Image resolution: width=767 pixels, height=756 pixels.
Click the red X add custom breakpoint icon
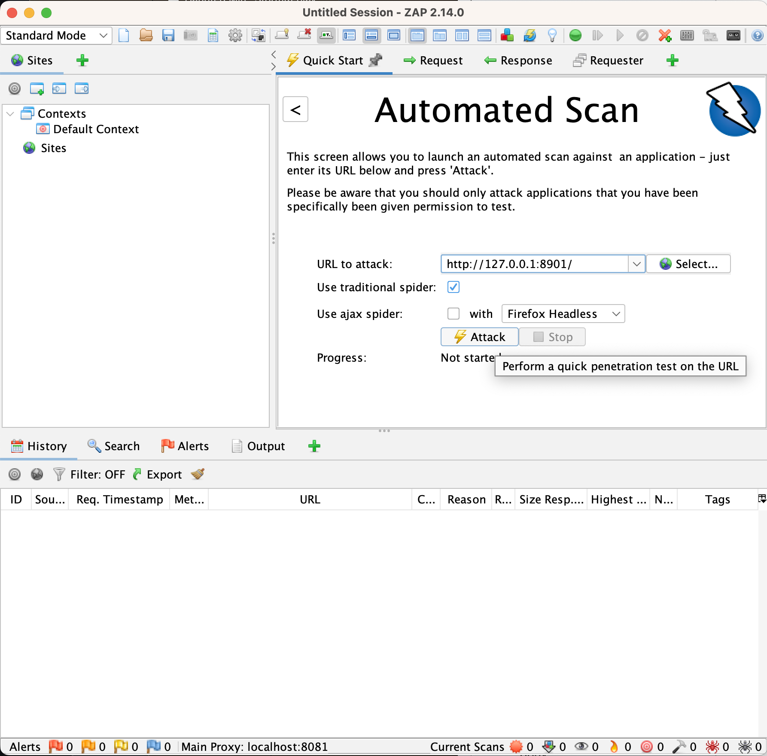click(664, 35)
